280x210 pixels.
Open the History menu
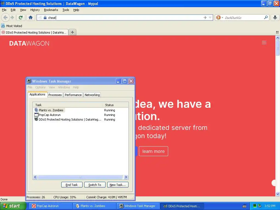(x=35, y=10)
